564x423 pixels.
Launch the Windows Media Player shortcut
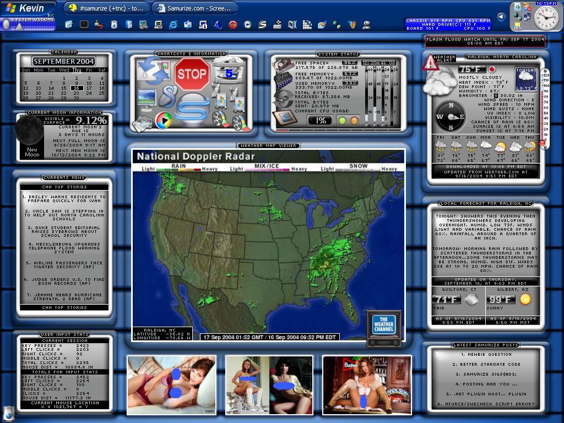[163, 121]
